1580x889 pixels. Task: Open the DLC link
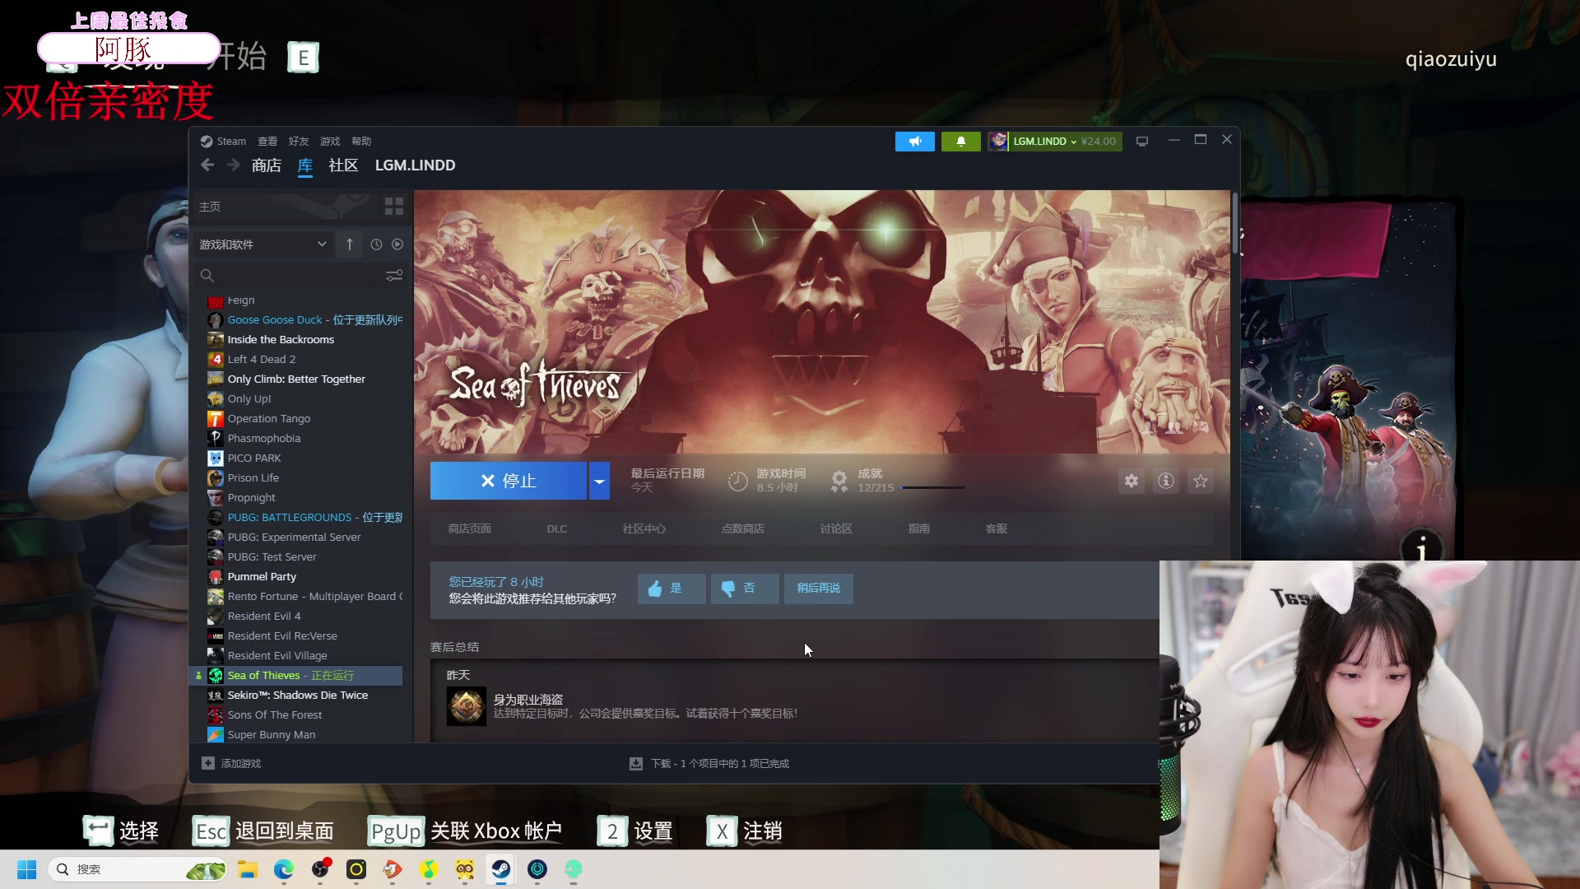coord(557,529)
